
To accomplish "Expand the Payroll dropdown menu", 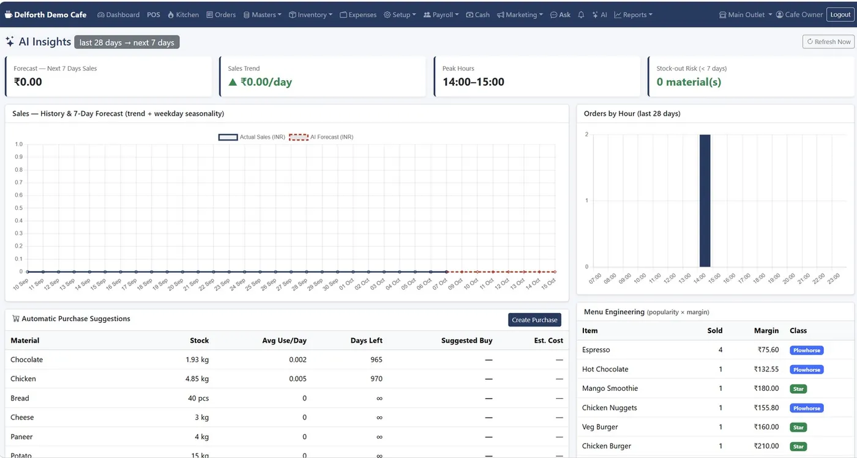I will pyautogui.click(x=441, y=15).
